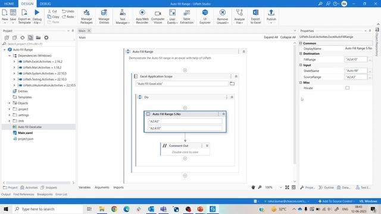Launch App/Web Recorder
The image size is (381, 214).
pos(142,16)
